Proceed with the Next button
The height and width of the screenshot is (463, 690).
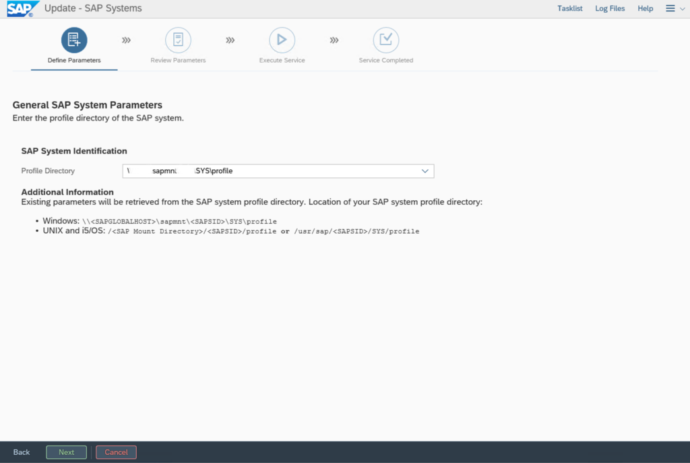pos(67,452)
